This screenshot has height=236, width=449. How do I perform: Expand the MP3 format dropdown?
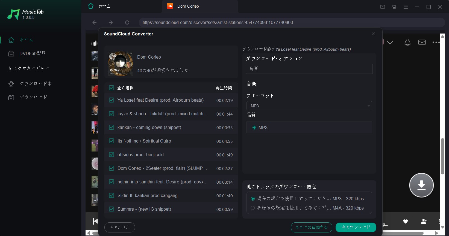point(309,106)
